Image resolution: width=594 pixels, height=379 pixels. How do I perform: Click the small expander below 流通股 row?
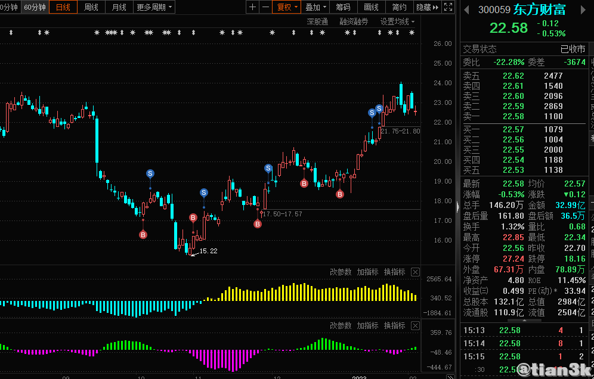coord(524,321)
